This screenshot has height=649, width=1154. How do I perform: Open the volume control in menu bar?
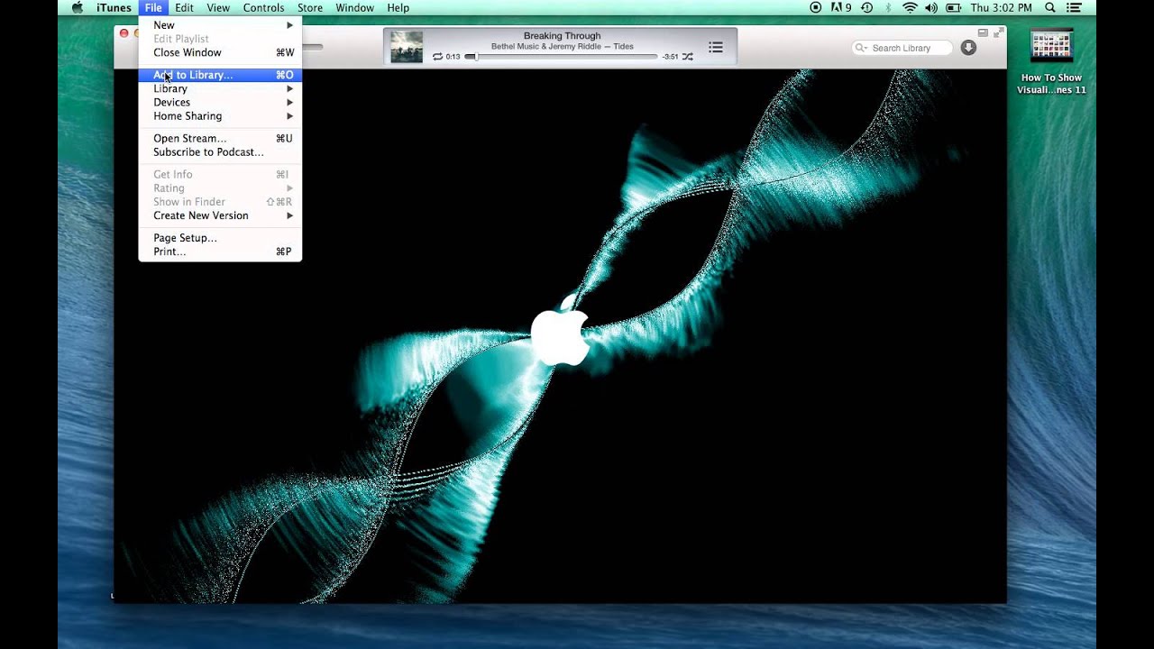[931, 8]
